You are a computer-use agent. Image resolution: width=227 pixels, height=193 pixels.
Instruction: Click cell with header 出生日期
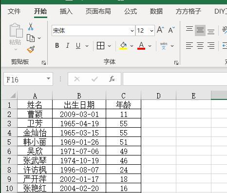pos(79,104)
